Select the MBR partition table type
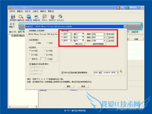The image size is (152, 114). 37,43
